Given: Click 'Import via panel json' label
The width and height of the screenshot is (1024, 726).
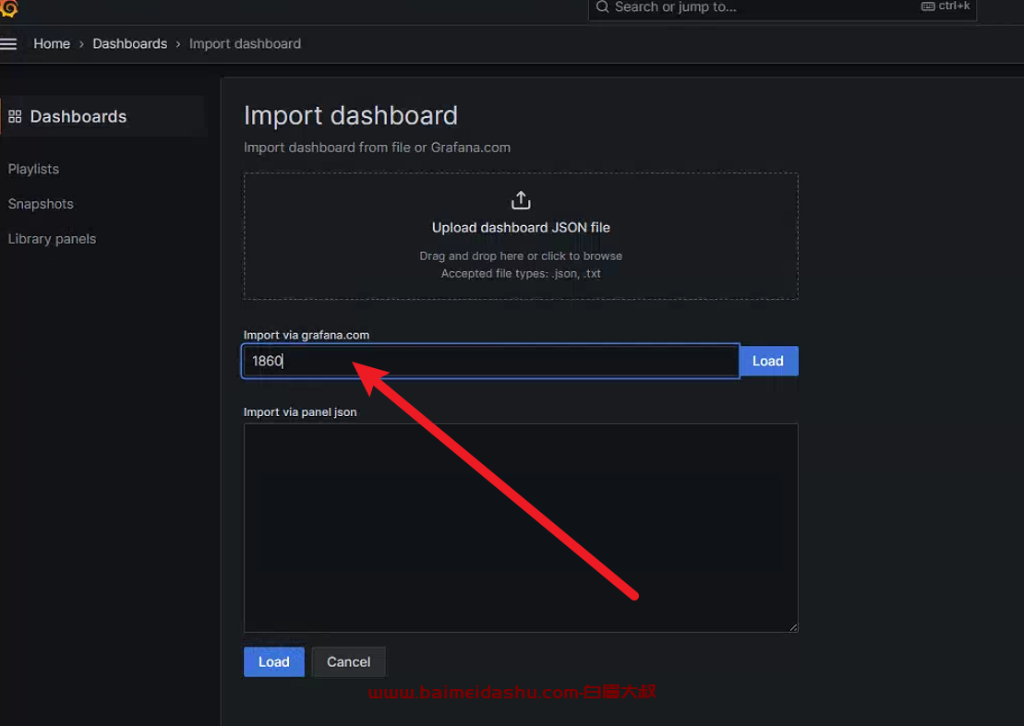Looking at the screenshot, I should tap(300, 412).
